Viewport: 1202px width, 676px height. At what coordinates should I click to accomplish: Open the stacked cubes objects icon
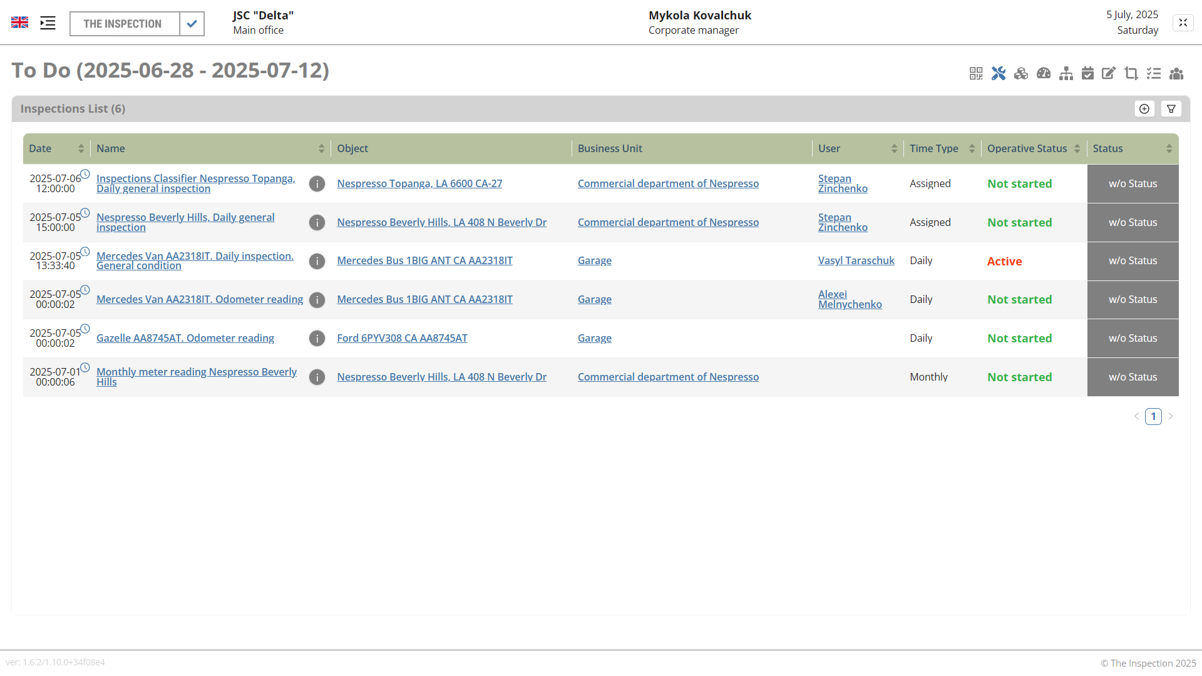pyautogui.click(x=1021, y=74)
